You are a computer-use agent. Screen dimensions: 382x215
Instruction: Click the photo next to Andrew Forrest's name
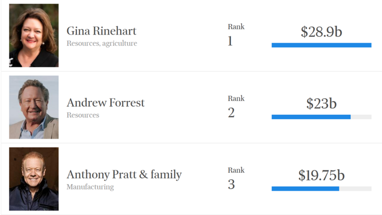point(34,107)
